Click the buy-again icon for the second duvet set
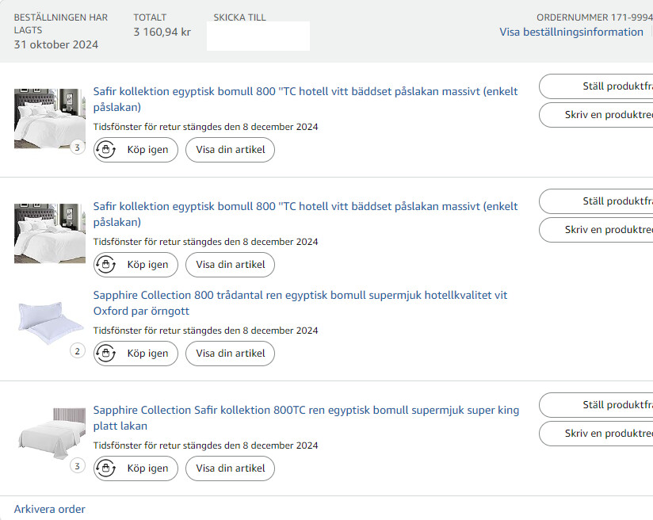653x520 pixels. 105,265
